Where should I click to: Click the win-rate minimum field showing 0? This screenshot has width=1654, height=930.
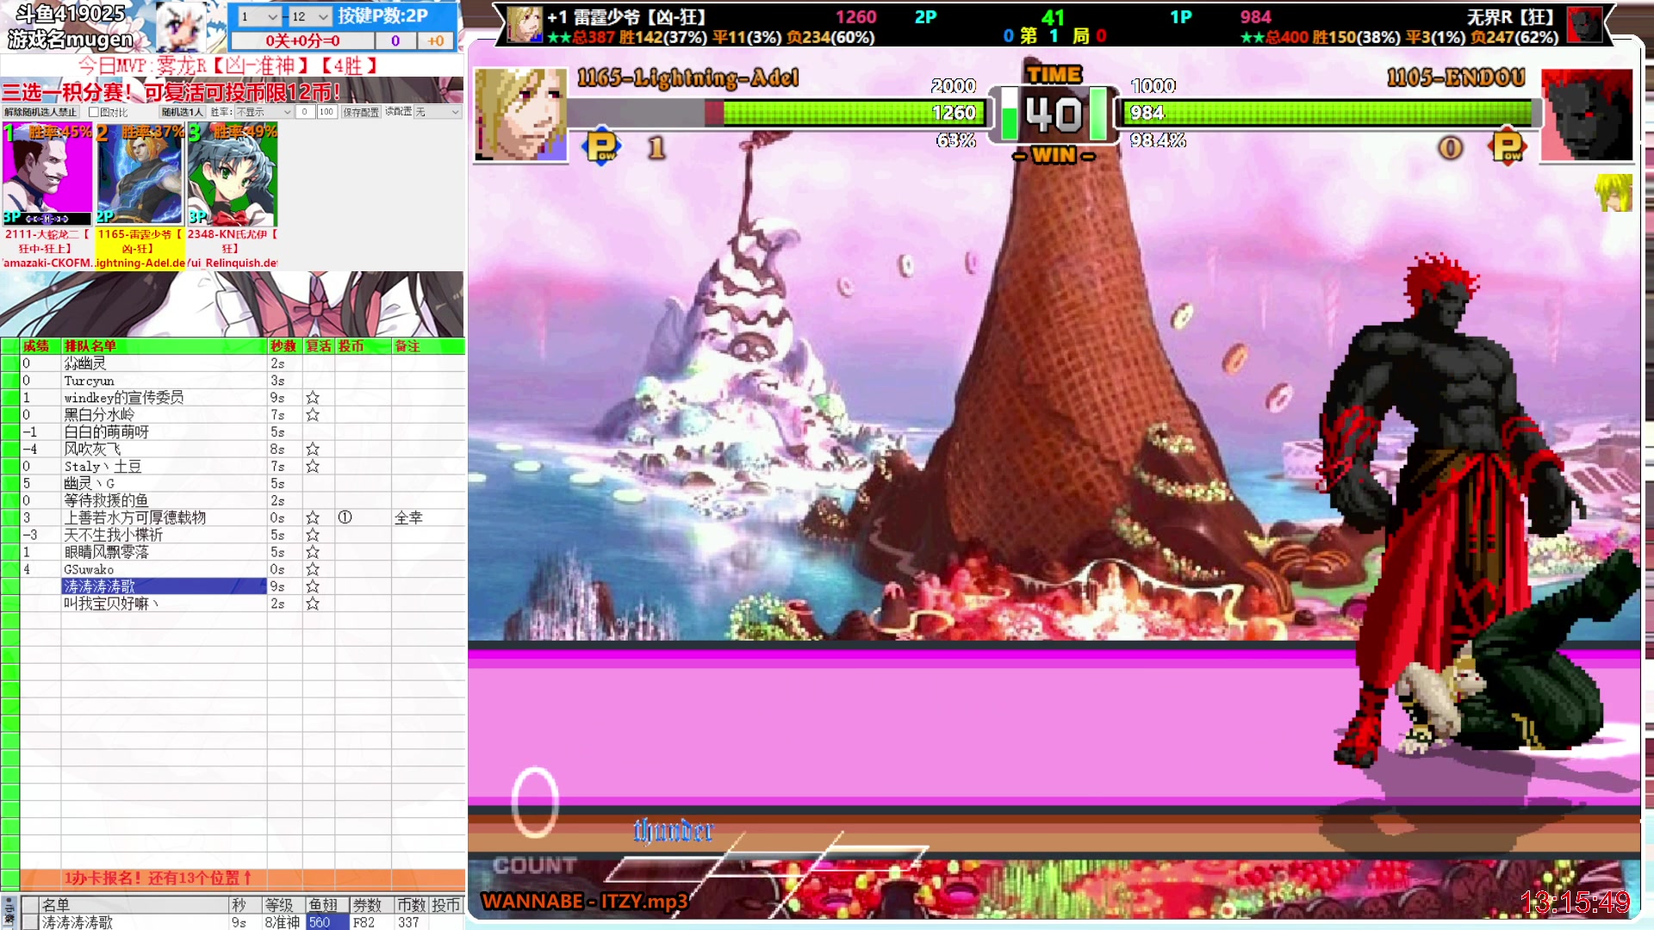tap(305, 112)
